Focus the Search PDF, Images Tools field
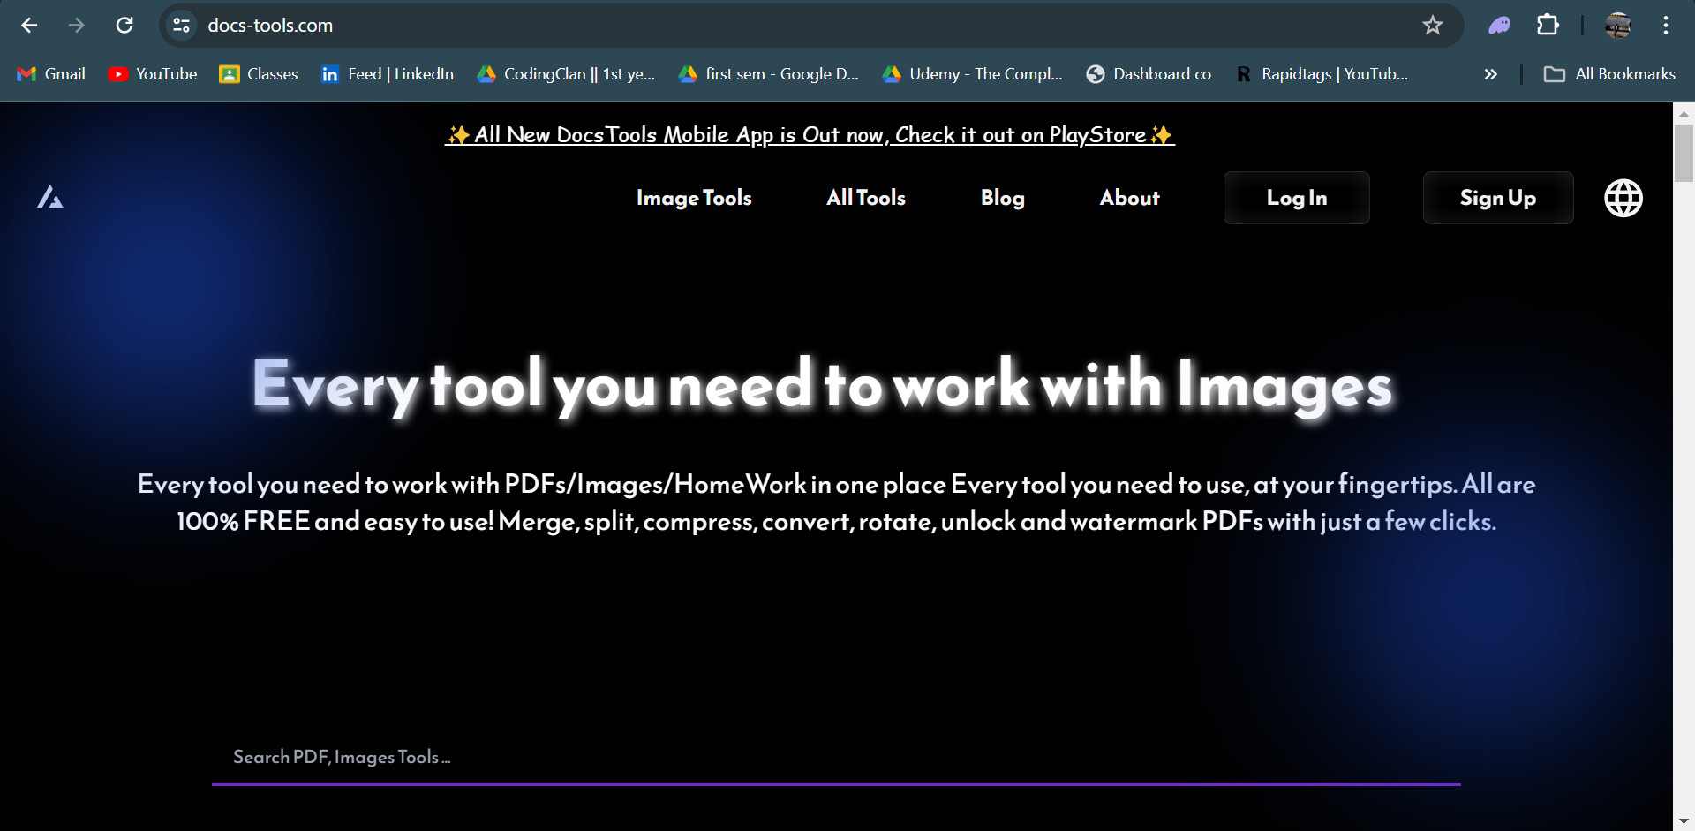Image resolution: width=1695 pixels, height=831 pixels. coord(836,758)
